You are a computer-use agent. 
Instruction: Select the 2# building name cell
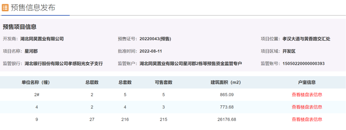[x=36, y=95]
